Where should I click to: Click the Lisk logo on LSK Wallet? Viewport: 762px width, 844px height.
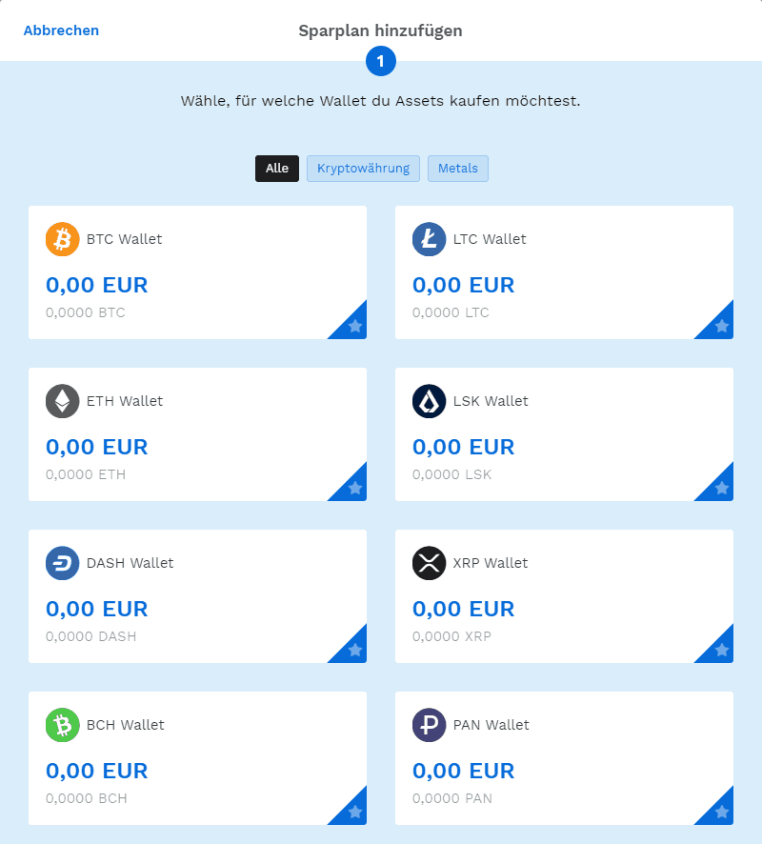click(429, 401)
